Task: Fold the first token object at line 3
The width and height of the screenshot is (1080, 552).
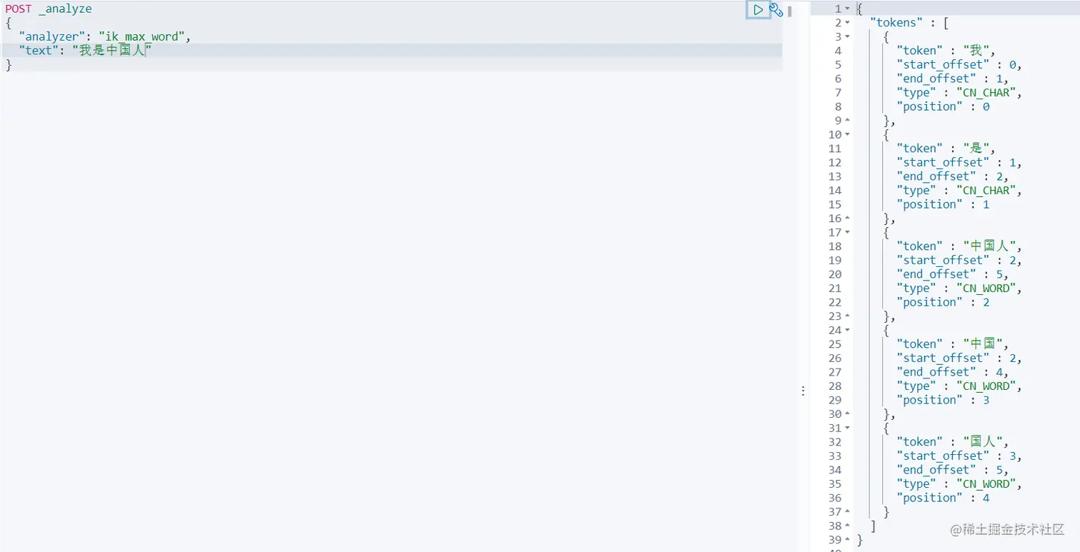Action: coord(848,36)
